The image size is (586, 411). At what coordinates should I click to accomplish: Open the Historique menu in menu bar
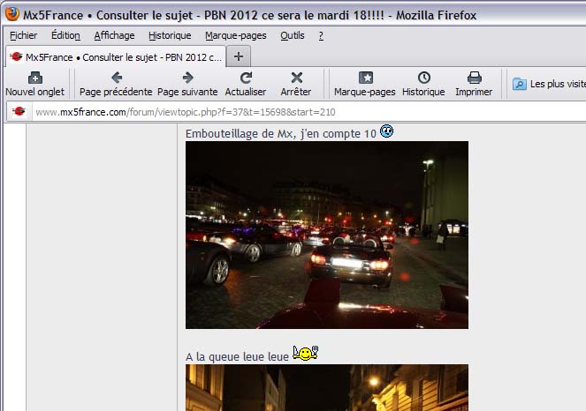[x=170, y=35]
